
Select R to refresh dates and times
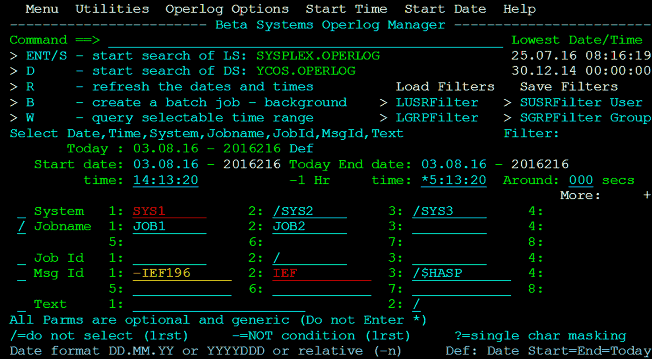click(x=30, y=87)
